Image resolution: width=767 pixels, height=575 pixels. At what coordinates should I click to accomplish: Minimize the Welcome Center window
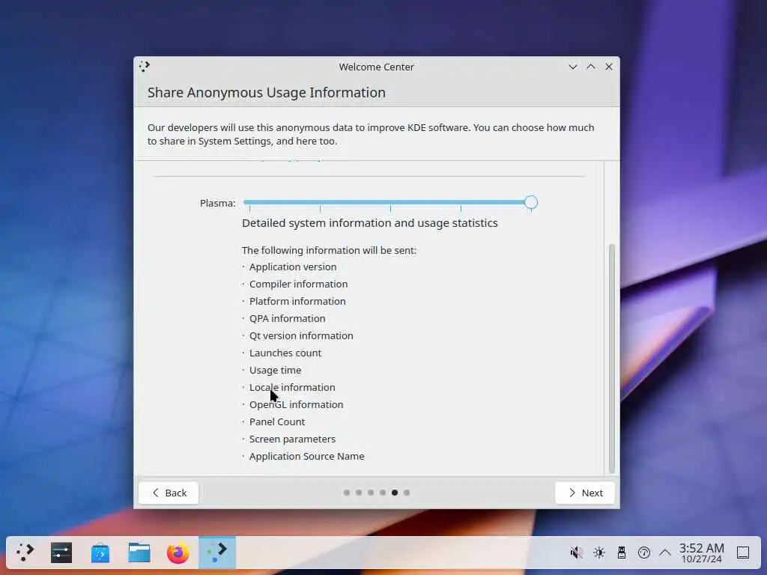tap(573, 67)
